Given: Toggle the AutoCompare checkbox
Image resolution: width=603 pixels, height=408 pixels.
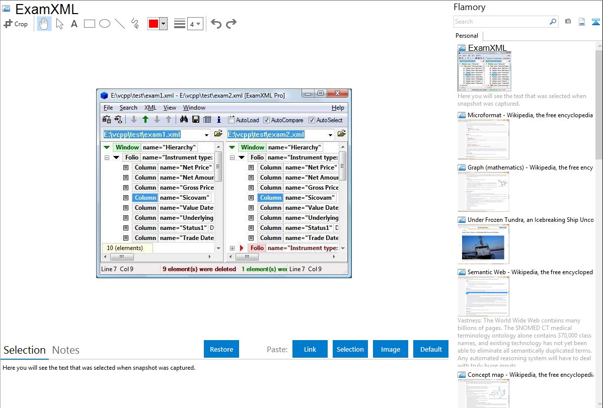Looking at the screenshot, I should pyautogui.click(x=266, y=120).
